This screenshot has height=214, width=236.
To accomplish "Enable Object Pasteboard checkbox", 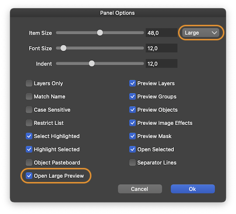I will point(29,162).
